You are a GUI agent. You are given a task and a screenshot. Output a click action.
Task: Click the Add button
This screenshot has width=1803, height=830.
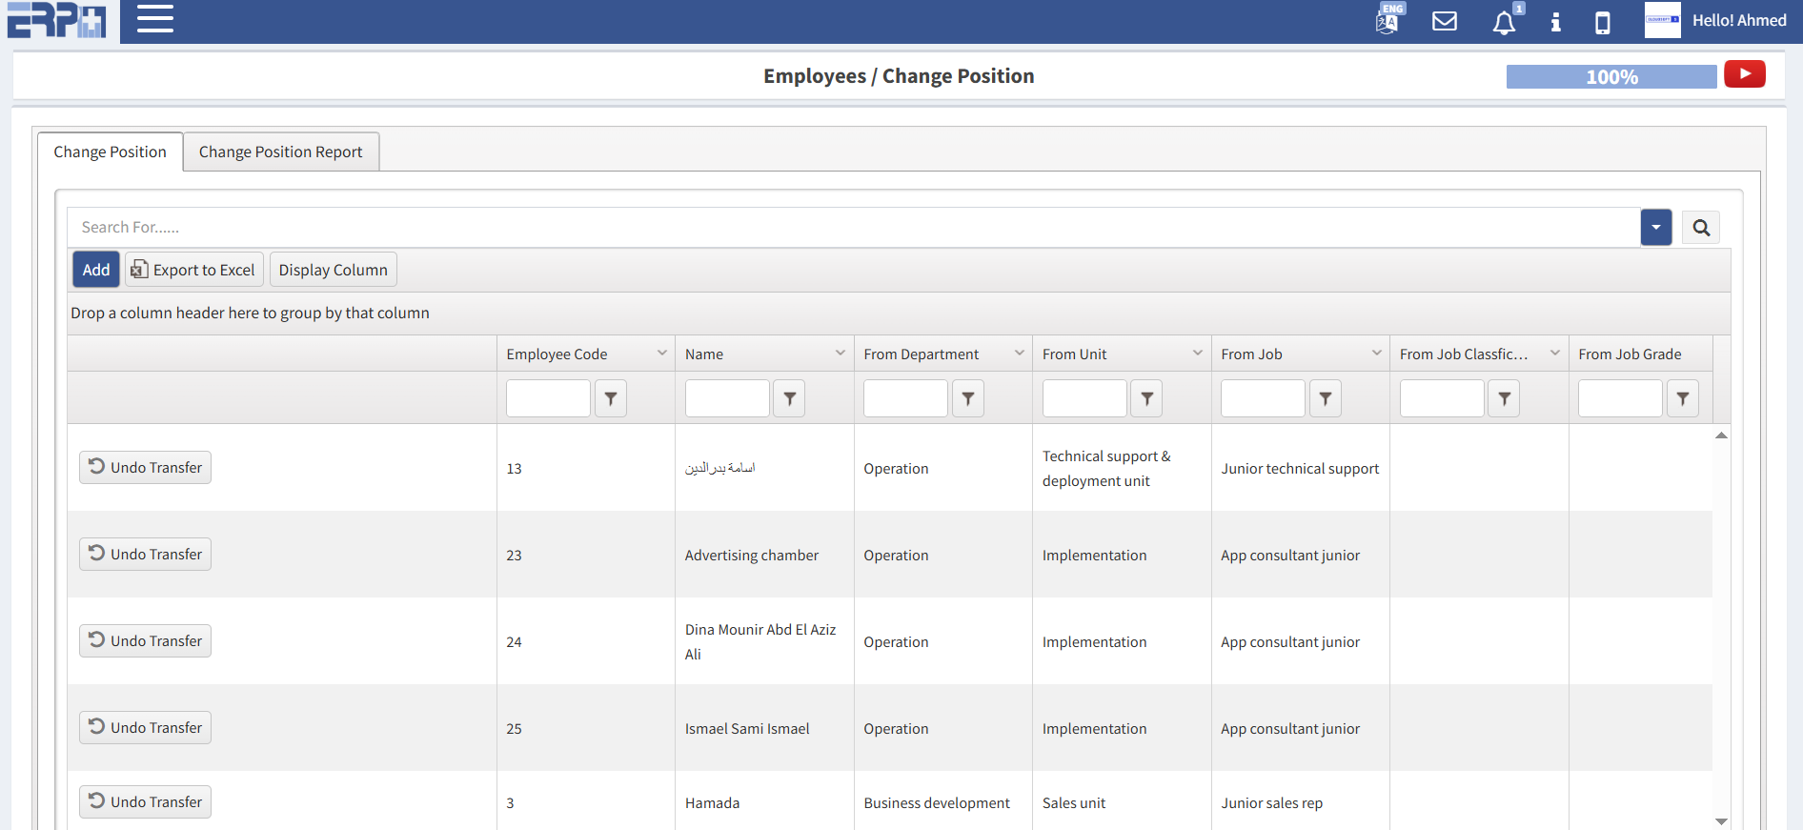click(x=95, y=270)
